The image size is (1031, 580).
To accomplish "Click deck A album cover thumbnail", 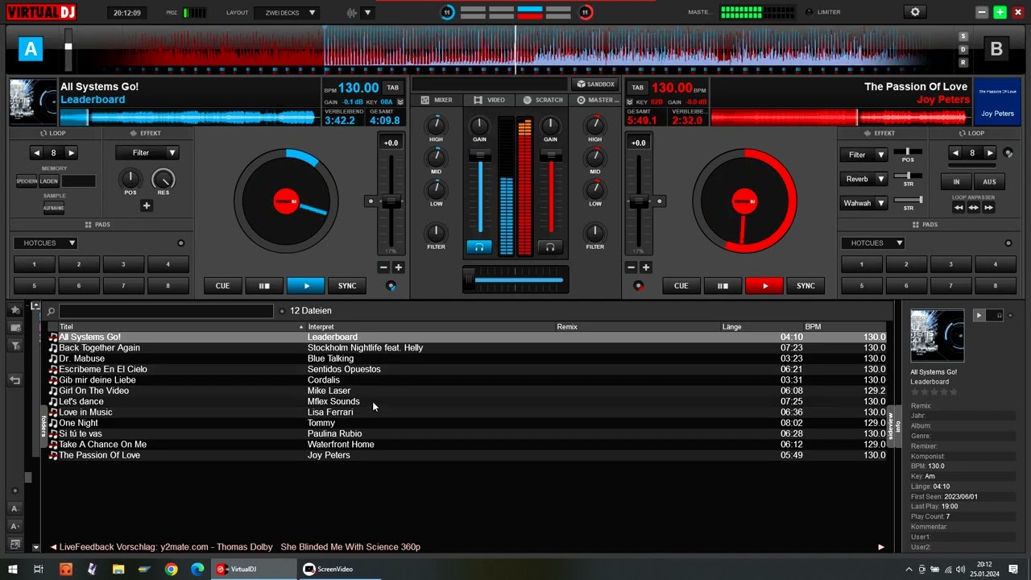I will [33, 101].
